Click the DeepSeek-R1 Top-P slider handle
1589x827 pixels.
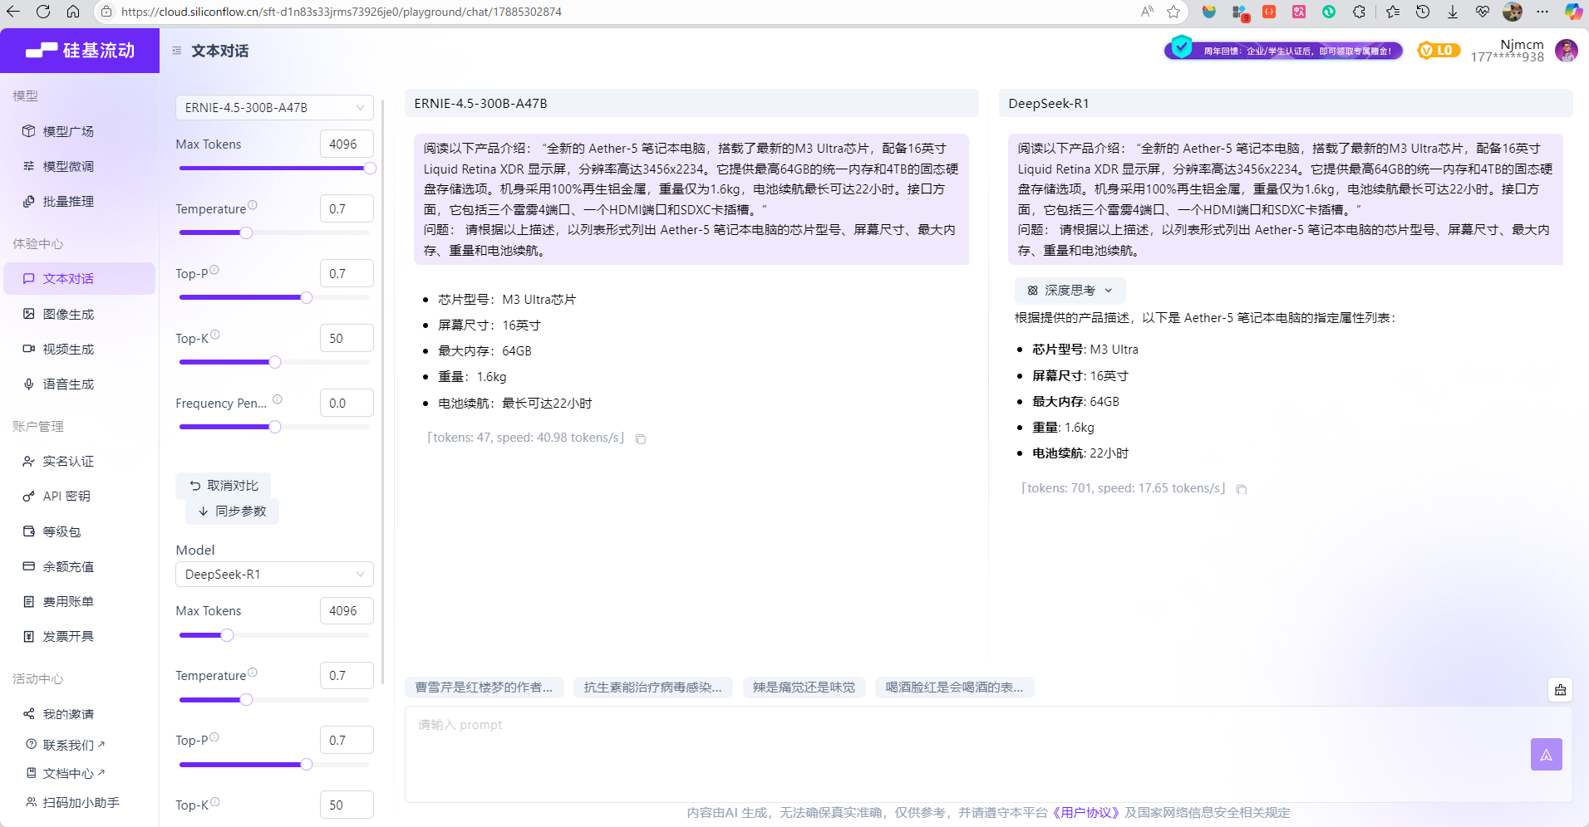click(x=306, y=764)
